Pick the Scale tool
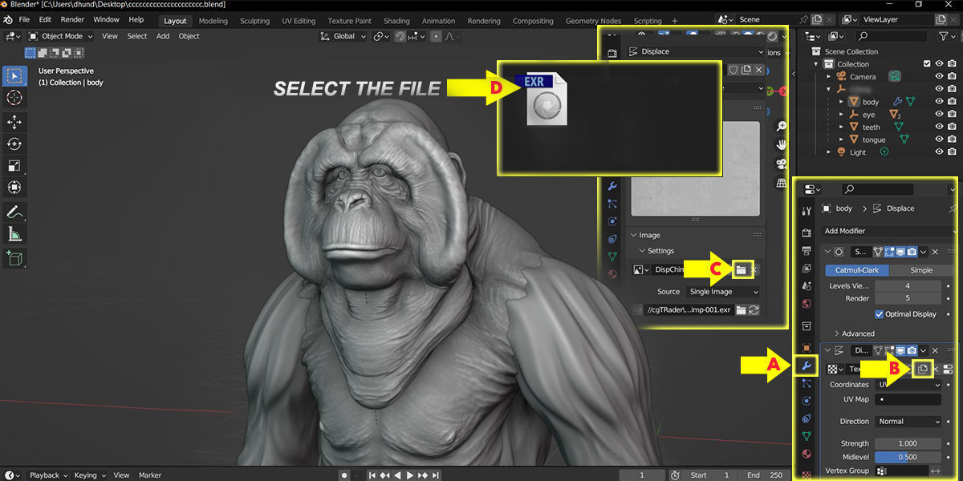This screenshot has height=481, width=963. (x=14, y=166)
